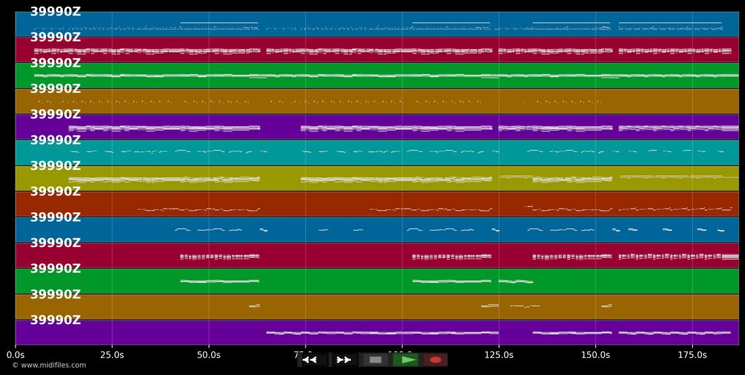Screen dimensions: 745x375
Task: Select the orange-brown track with few tiny notes
Action: [x=377, y=307]
